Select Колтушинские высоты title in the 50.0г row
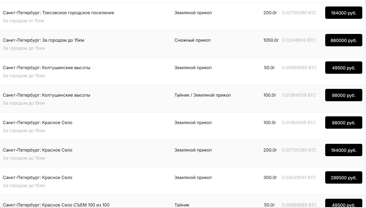The width and height of the screenshot is (366, 208). point(47,68)
